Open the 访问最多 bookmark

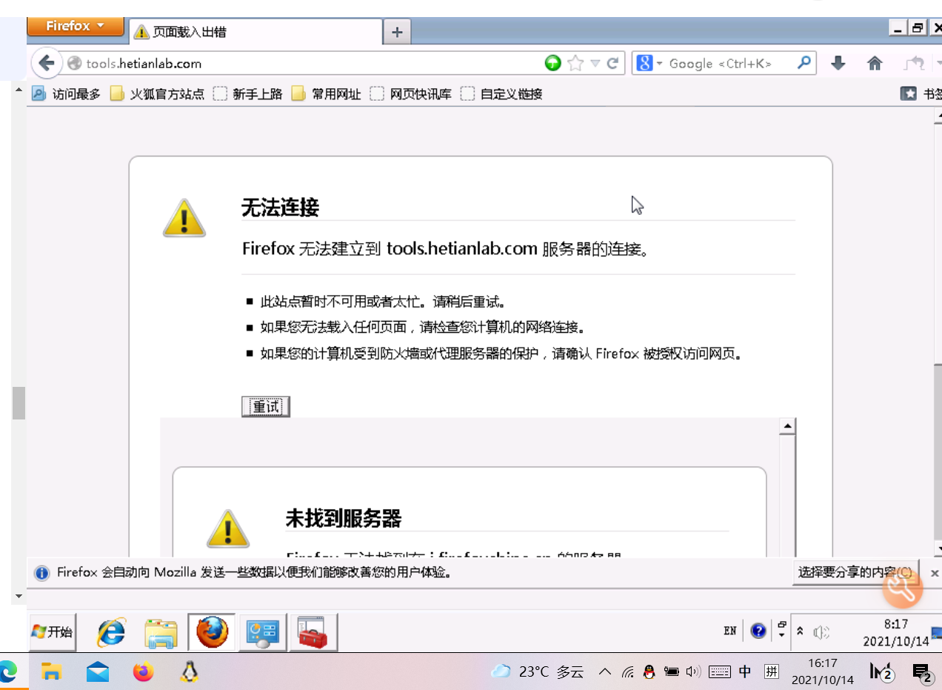[66, 94]
